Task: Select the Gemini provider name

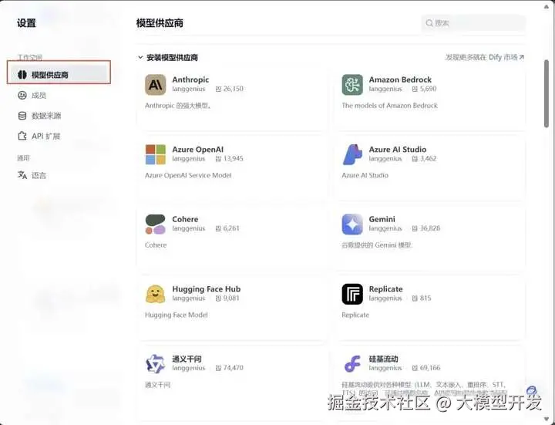Action: (x=382, y=219)
